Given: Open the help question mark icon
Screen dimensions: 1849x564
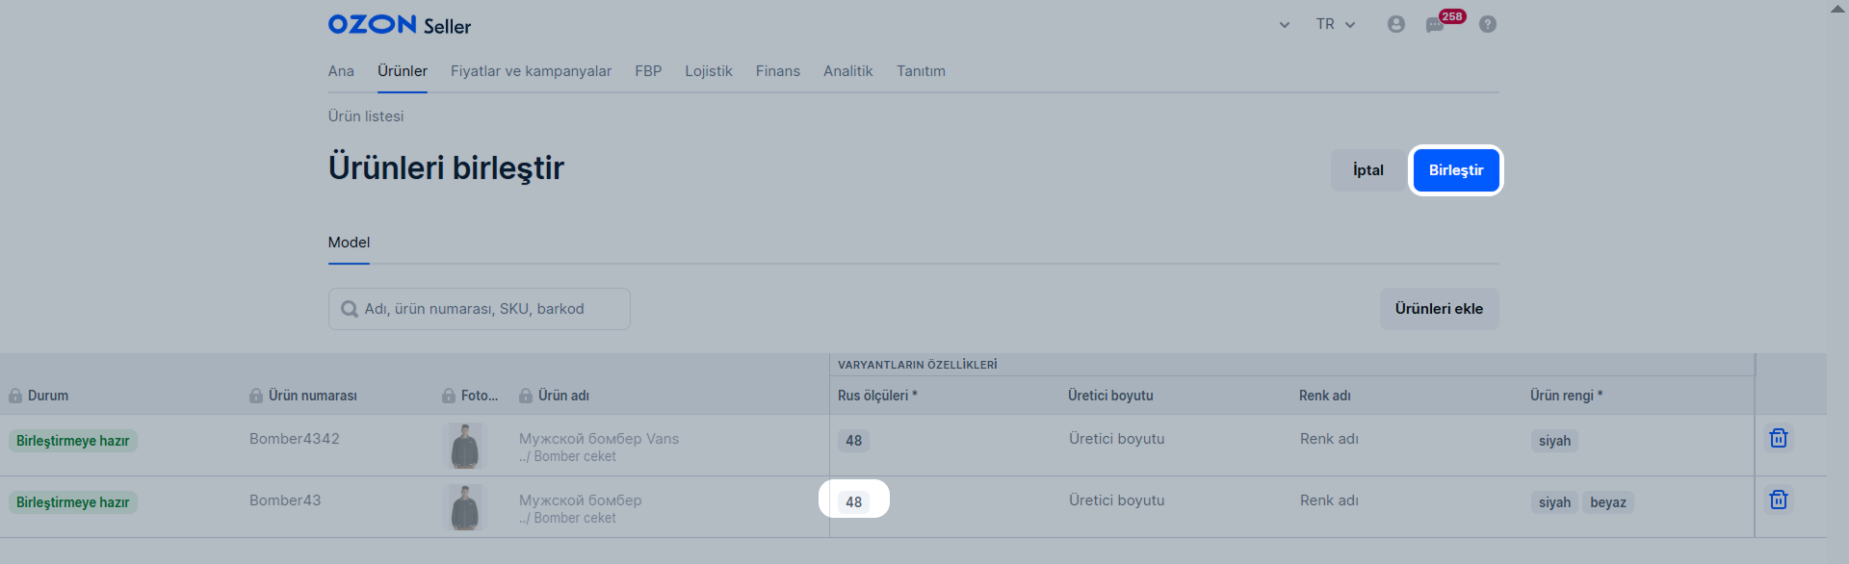Looking at the screenshot, I should coord(1488,24).
